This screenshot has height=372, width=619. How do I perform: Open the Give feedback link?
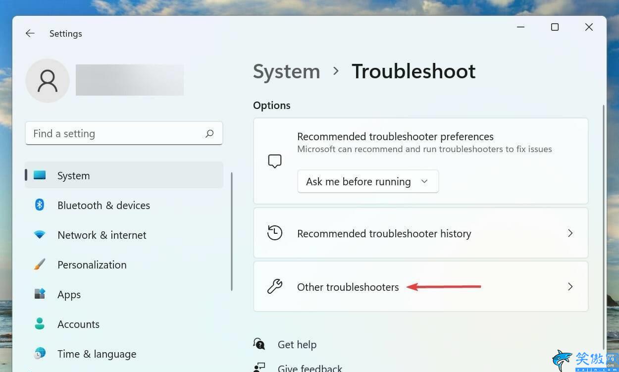click(309, 368)
